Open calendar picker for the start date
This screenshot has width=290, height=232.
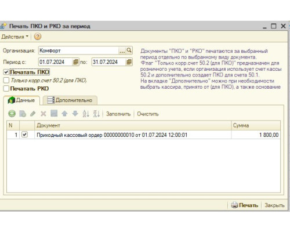point(75,62)
